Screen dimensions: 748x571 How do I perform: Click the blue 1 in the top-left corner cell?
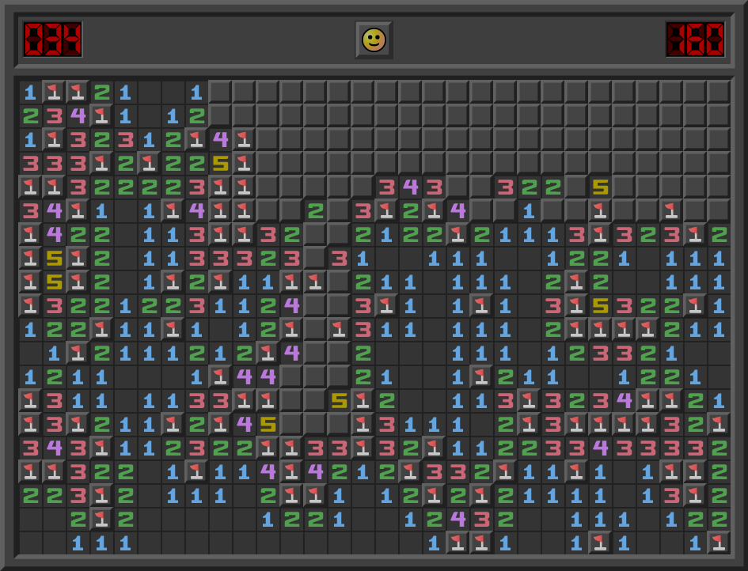tap(30, 92)
